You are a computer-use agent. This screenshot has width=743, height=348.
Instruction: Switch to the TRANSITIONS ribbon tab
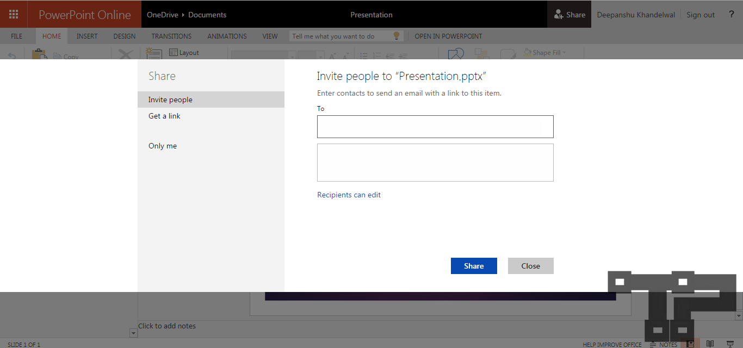click(x=171, y=36)
